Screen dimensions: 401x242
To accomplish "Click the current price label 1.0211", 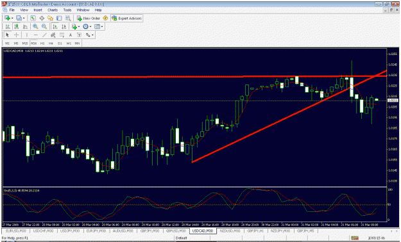I will click(393, 101).
